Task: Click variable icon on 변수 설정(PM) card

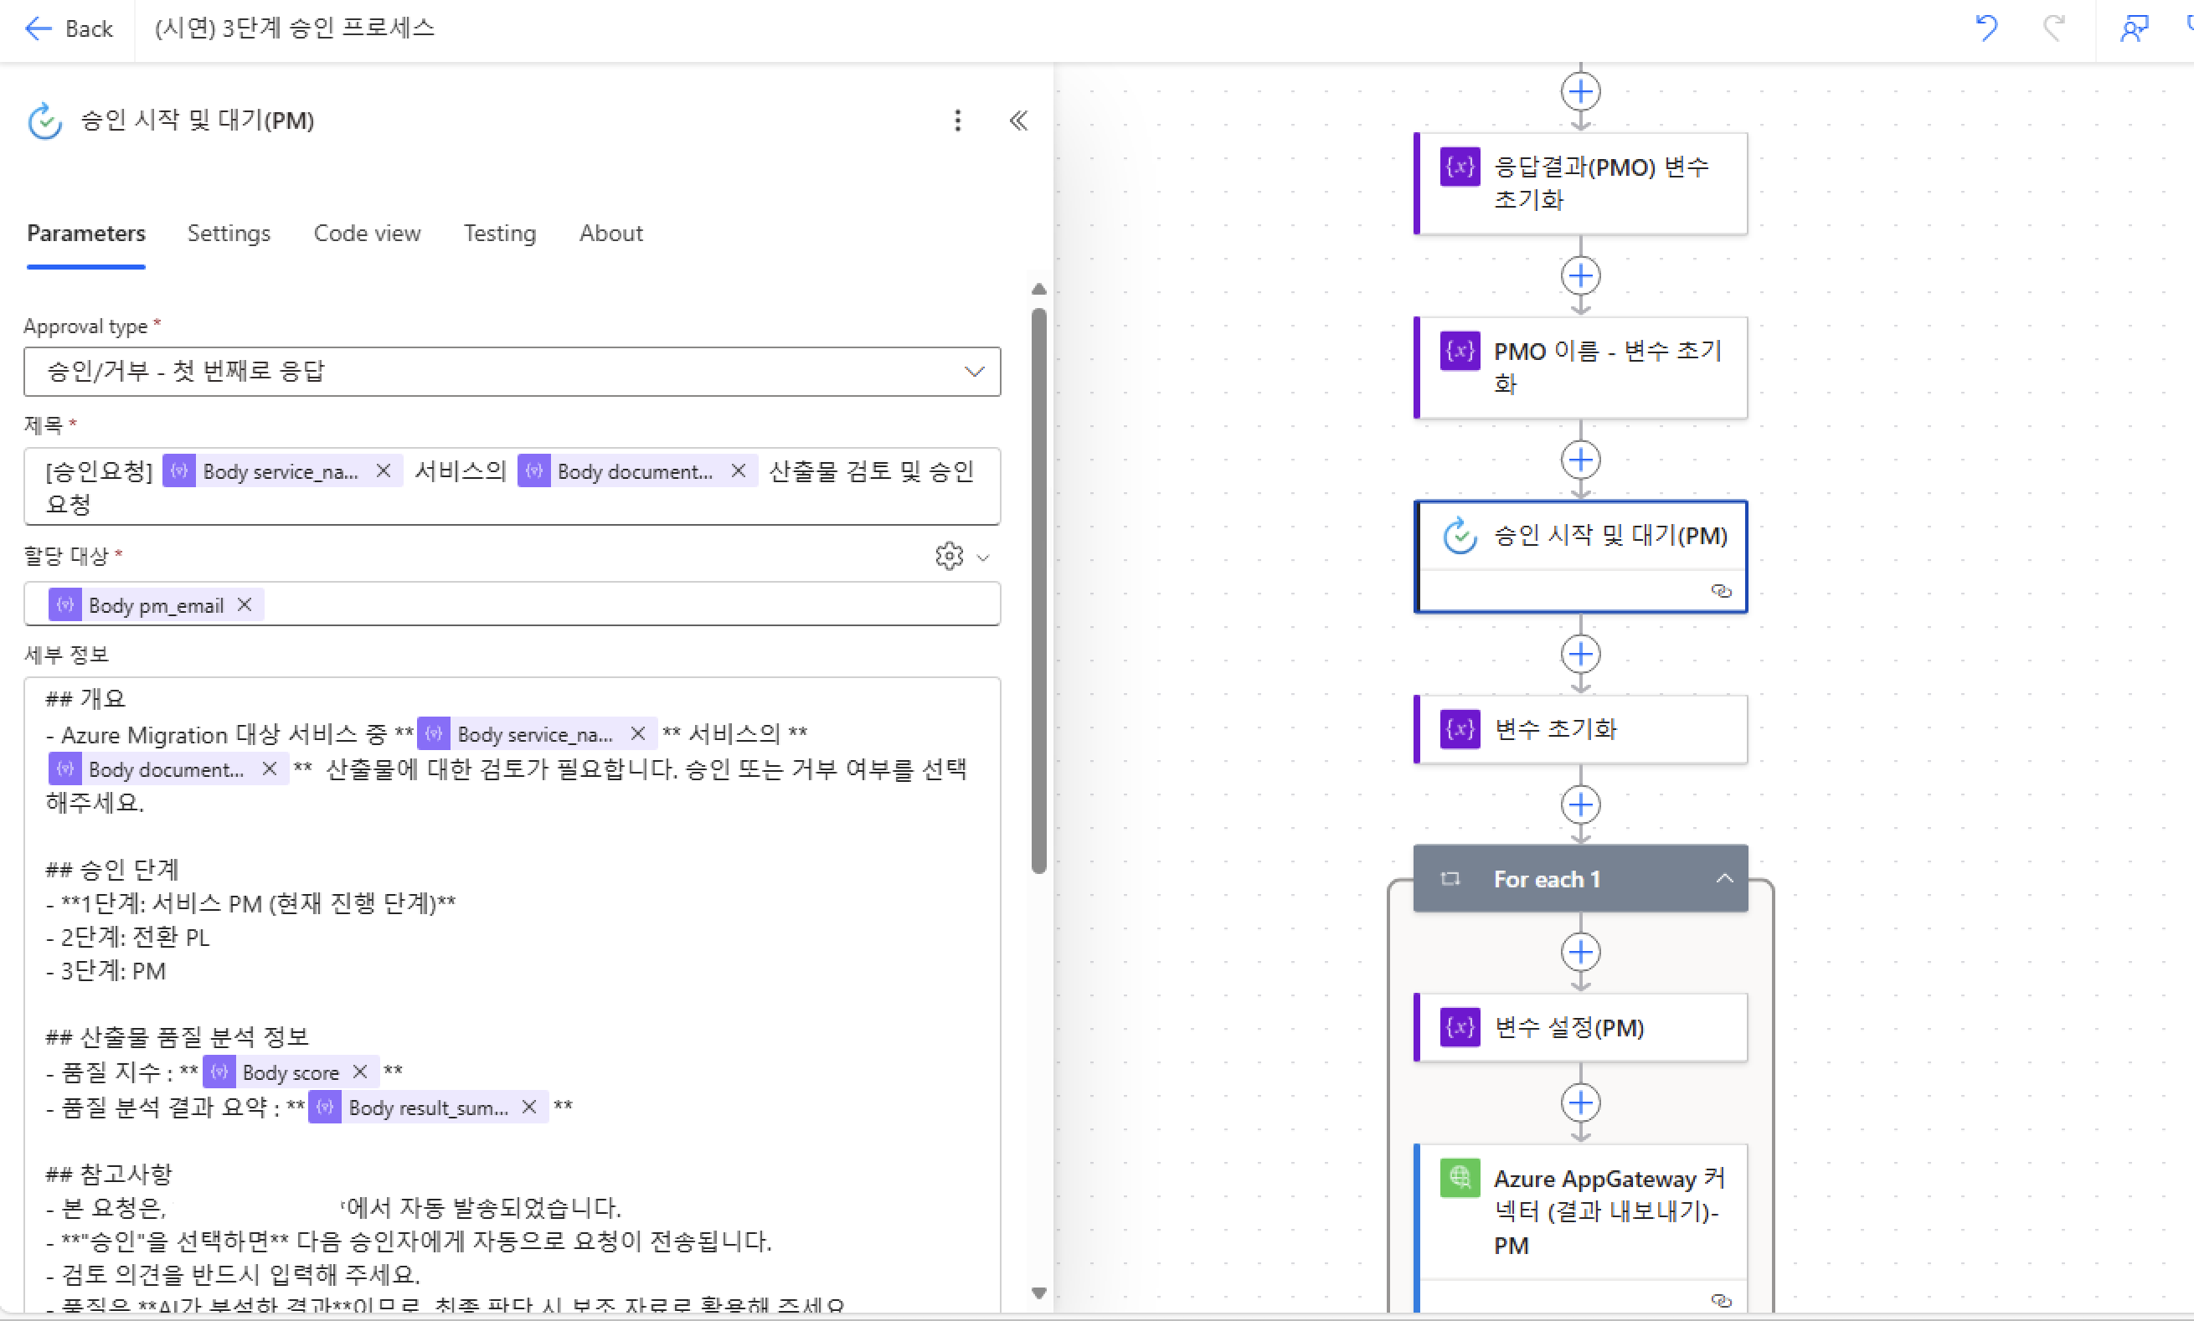Action: [1460, 1027]
